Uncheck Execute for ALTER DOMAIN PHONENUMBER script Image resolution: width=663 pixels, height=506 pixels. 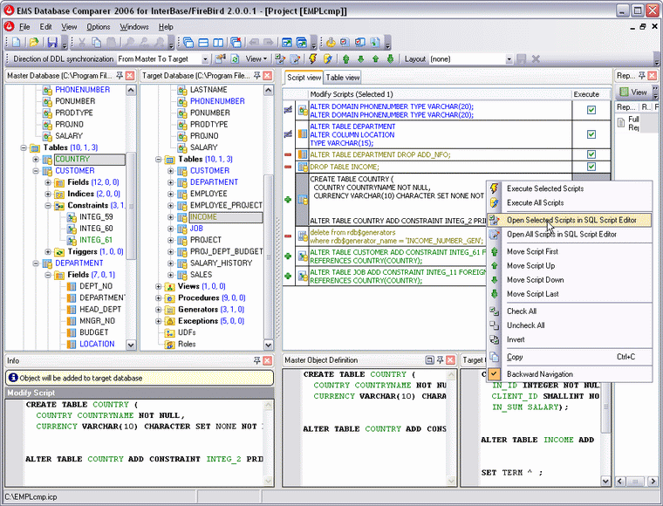(x=591, y=110)
